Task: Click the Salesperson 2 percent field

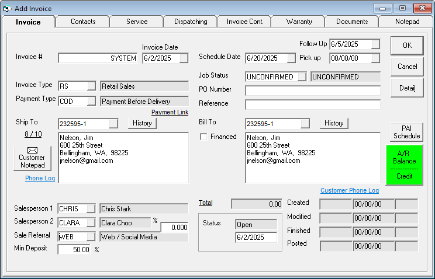Action: coord(174,227)
